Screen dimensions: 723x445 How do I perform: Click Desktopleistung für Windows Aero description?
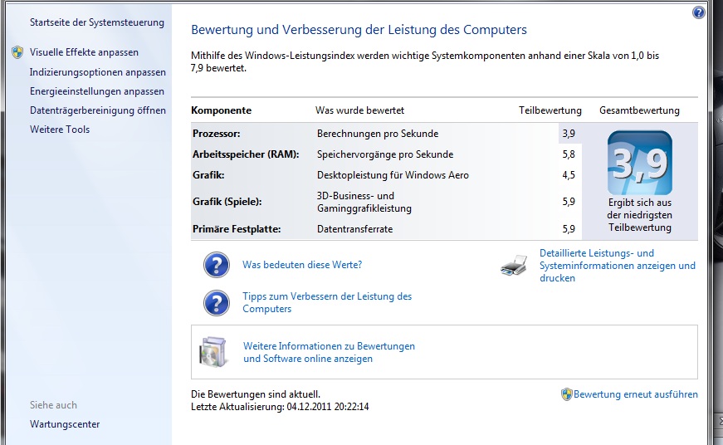point(393,175)
